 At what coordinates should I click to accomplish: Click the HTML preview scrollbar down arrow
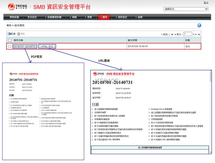(x=211, y=152)
